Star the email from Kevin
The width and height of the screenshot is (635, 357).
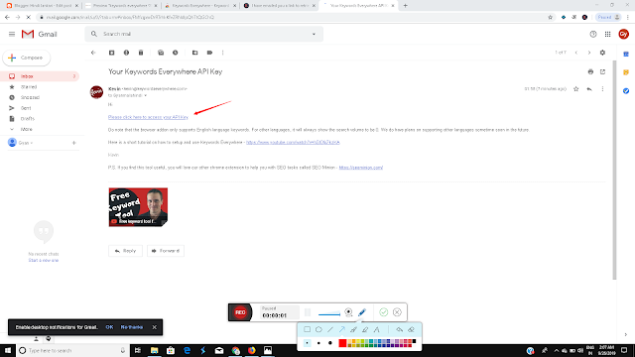pyautogui.click(x=575, y=88)
